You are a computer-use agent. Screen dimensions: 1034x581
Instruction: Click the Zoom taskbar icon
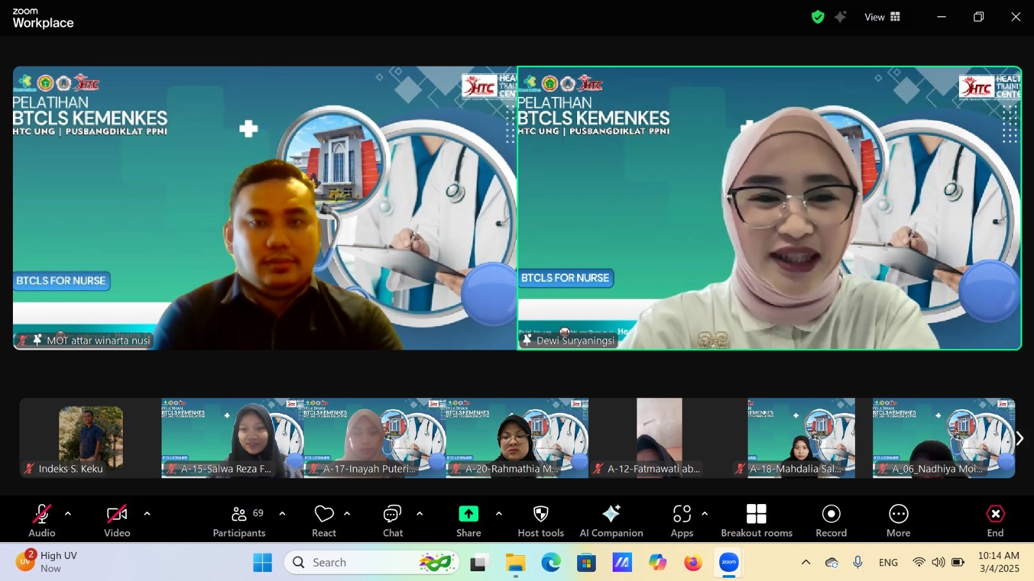(x=729, y=563)
